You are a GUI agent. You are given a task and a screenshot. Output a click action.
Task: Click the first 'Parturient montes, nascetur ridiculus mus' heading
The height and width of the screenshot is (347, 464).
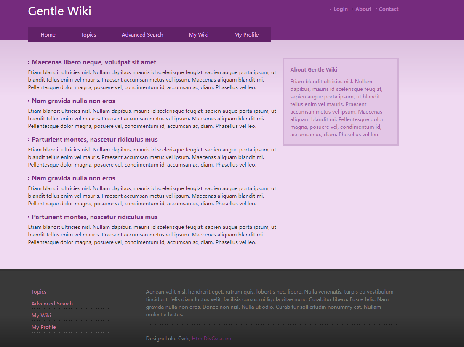click(95, 140)
